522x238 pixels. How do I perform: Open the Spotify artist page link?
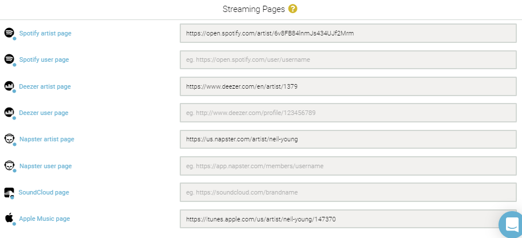45,33
